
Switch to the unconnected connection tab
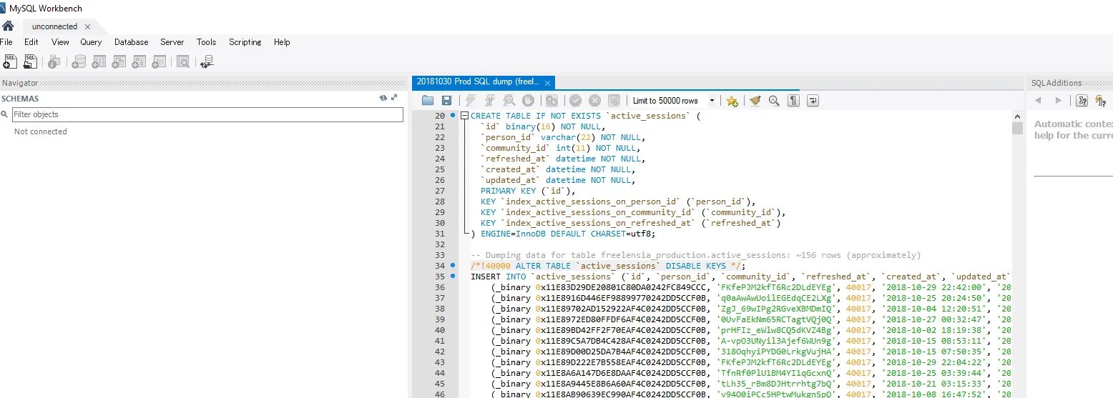(54, 26)
